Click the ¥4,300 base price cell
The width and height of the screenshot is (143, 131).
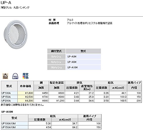pos(25,101)
